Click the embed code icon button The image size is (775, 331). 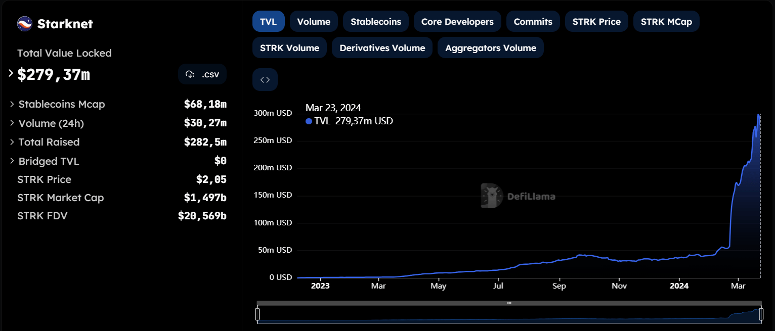[x=265, y=80]
